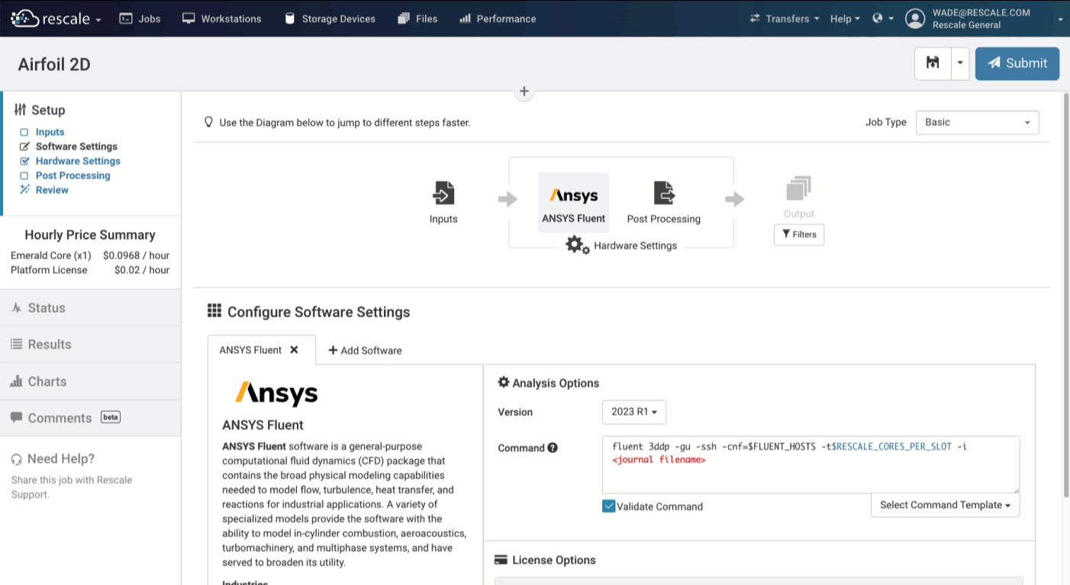Open the Filters button
Screen dimensions: 1070x585
[x=799, y=235]
